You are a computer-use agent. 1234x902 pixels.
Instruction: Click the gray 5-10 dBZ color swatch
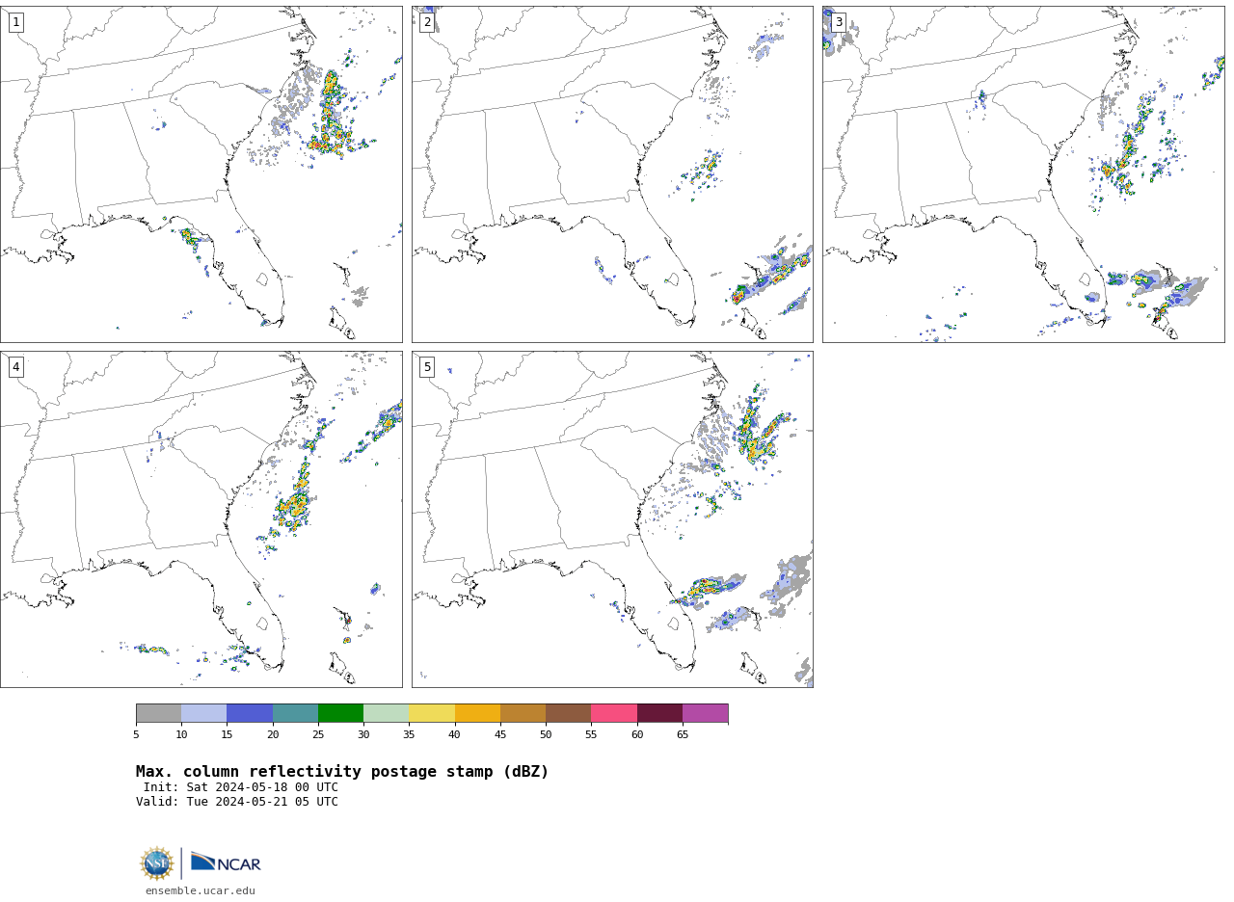(x=158, y=713)
